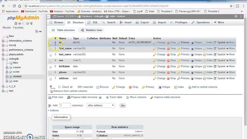Open More dropdown in top tabs

pyautogui.click(x=219, y=22)
